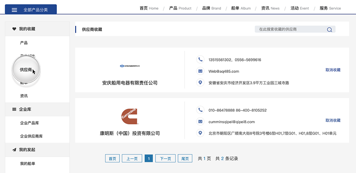Click the phone icon for Anqing company

(x=200, y=60)
